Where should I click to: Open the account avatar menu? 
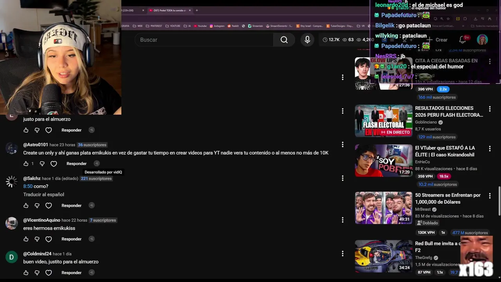tap(482, 40)
